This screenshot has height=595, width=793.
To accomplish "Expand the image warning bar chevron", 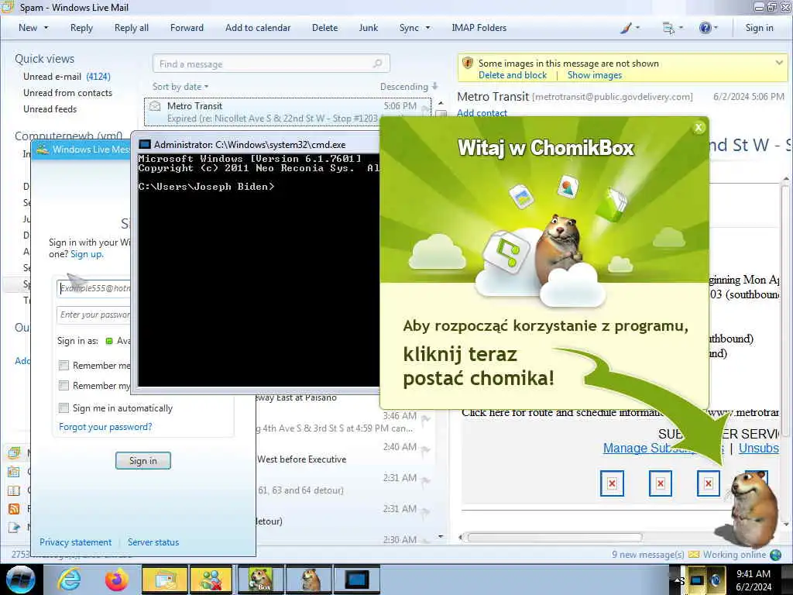I will point(779,63).
